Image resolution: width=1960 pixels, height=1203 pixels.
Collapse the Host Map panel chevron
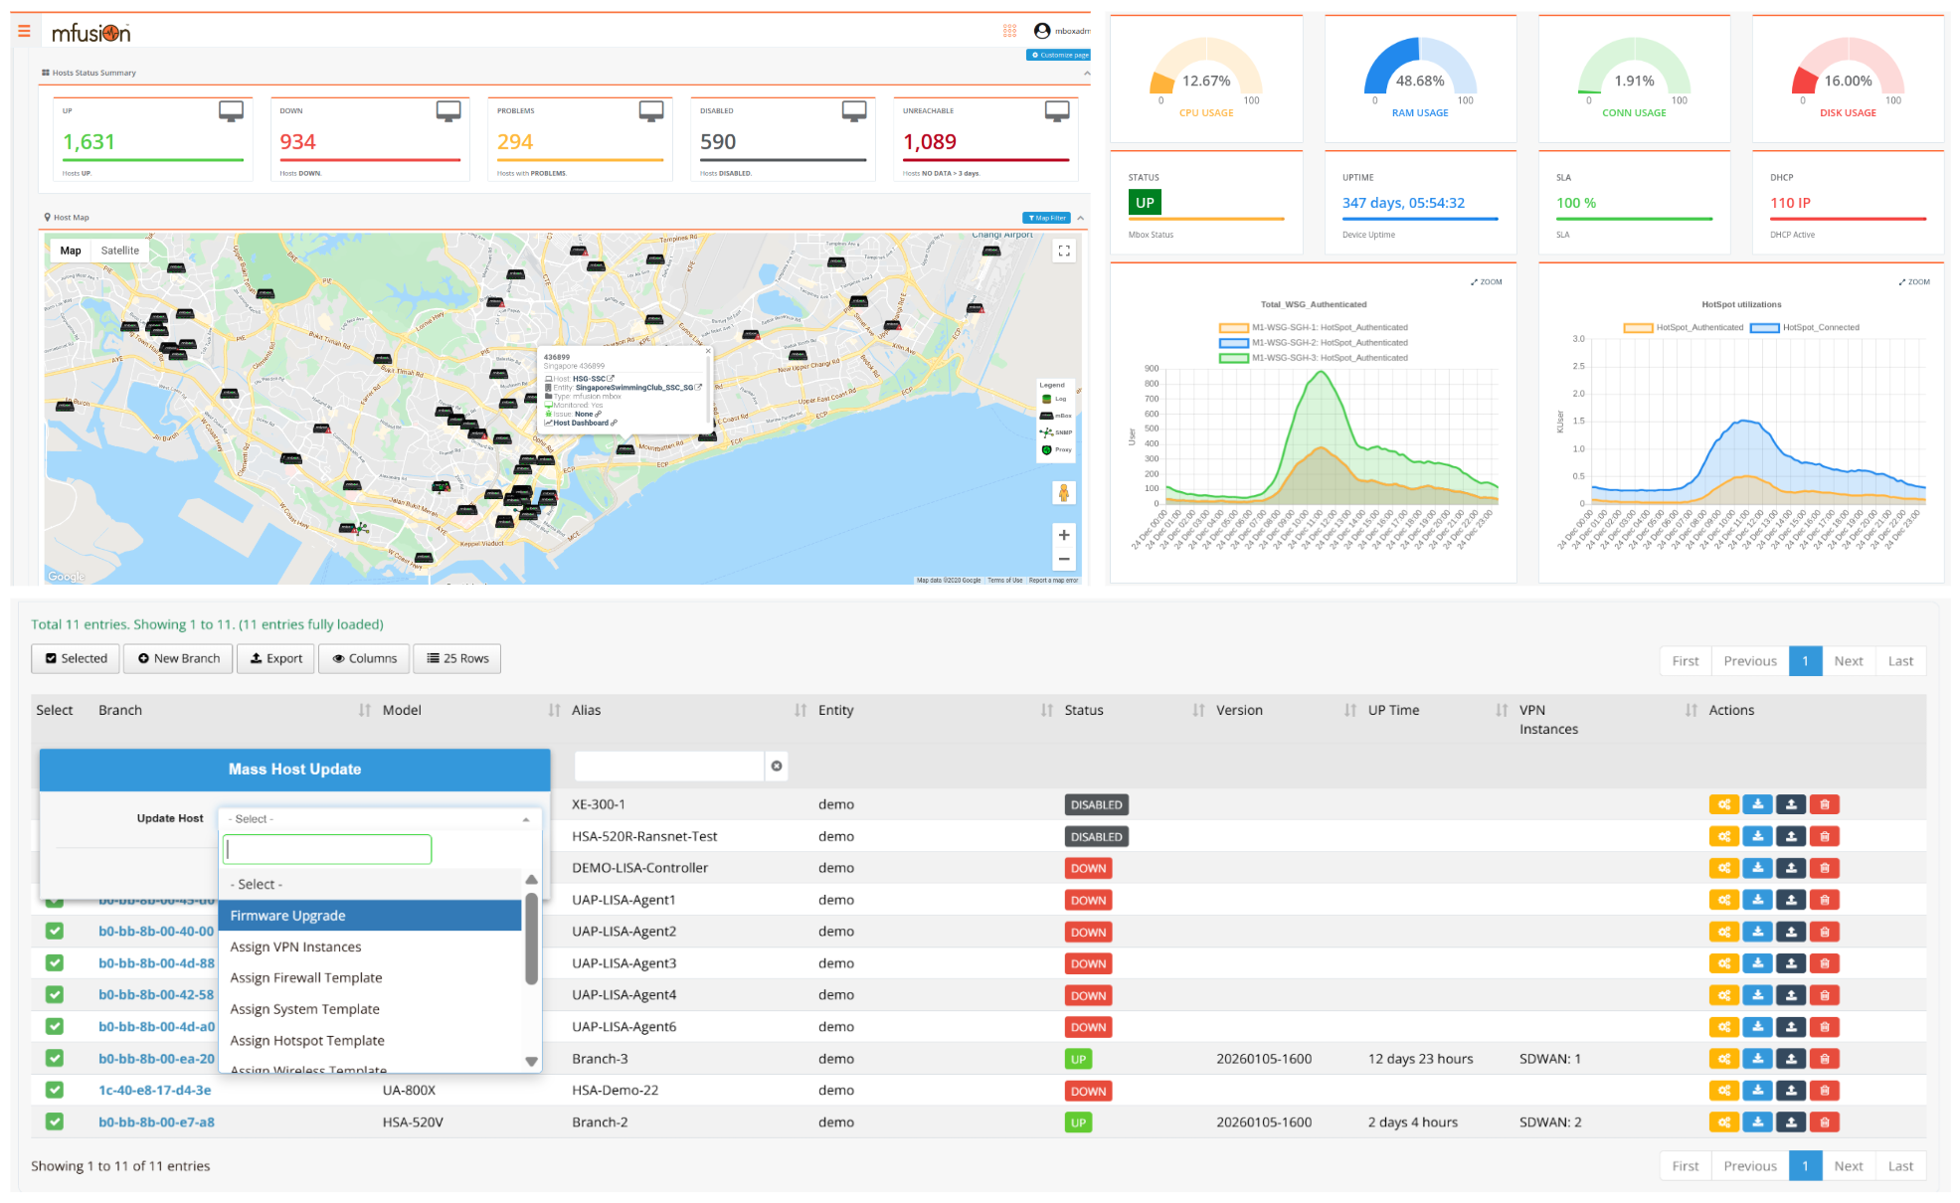pos(1081,218)
